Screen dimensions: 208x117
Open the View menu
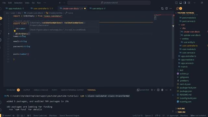tap(27, 3)
